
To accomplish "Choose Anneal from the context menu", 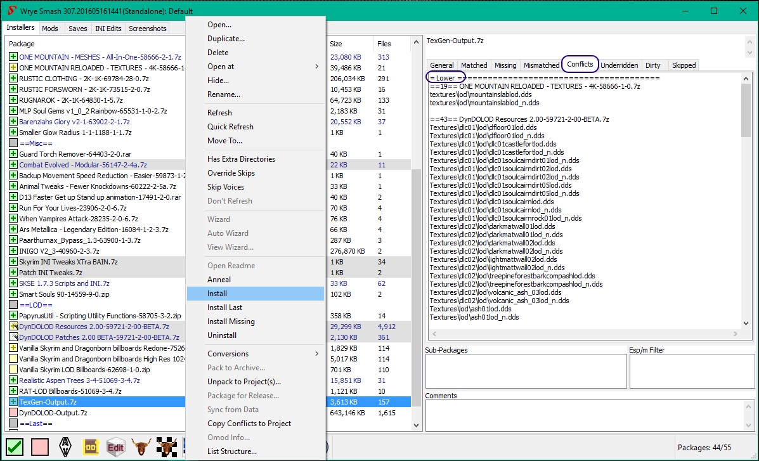I will tap(256, 280).
